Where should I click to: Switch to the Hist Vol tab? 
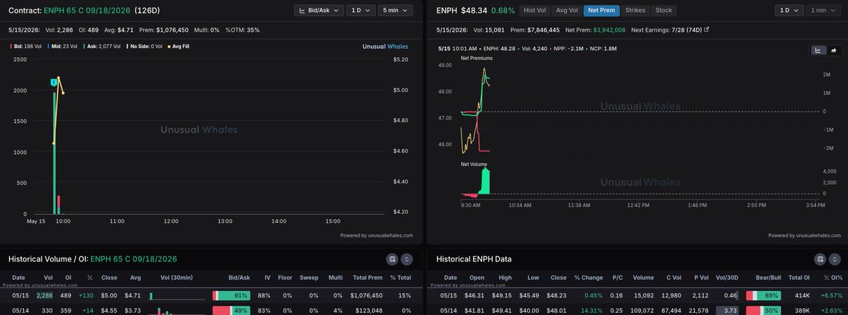[x=534, y=11]
